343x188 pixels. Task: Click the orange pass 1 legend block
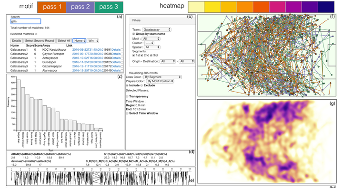click(51, 7)
